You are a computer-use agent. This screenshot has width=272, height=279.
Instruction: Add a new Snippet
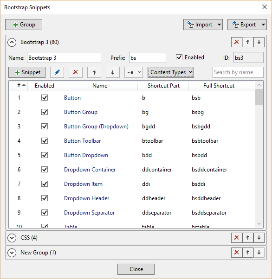click(x=27, y=72)
